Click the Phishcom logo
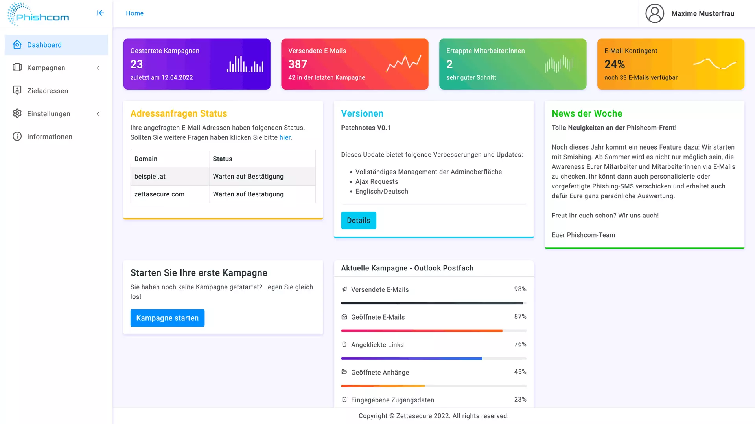This screenshot has height=424, width=755. tap(38, 14)
